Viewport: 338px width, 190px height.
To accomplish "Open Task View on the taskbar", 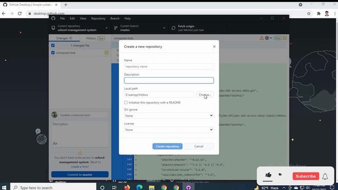I will [114, 188].
